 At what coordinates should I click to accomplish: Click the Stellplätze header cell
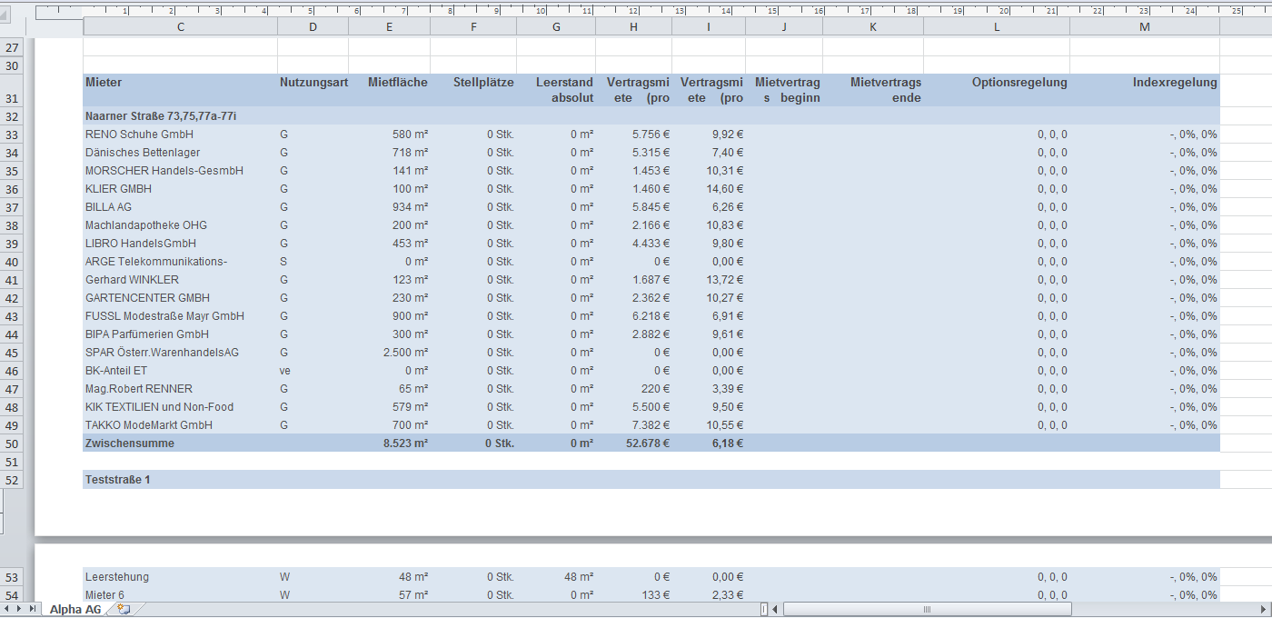(473, 90)
